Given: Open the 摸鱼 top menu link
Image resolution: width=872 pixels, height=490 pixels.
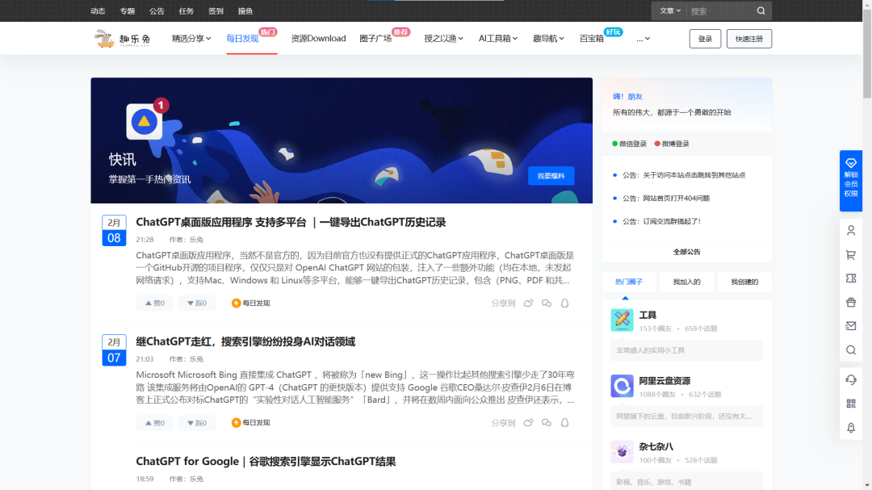Looking at the screenshot, I should click(x=245, y=11).
